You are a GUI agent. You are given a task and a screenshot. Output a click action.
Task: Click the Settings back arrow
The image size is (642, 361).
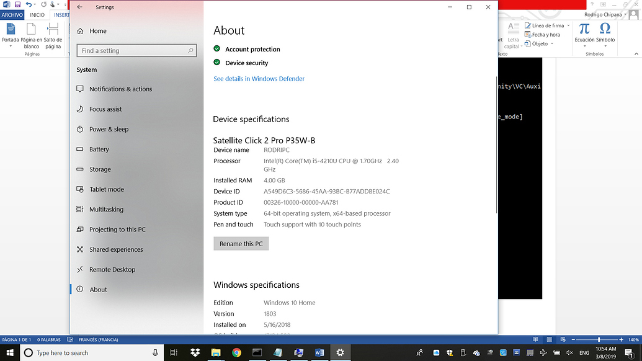pos(79,7)
